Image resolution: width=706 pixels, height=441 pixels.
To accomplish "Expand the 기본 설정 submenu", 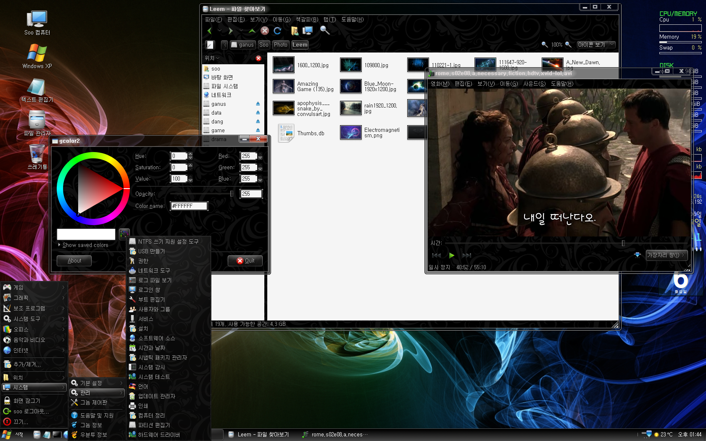I will [x=97, y=383].
